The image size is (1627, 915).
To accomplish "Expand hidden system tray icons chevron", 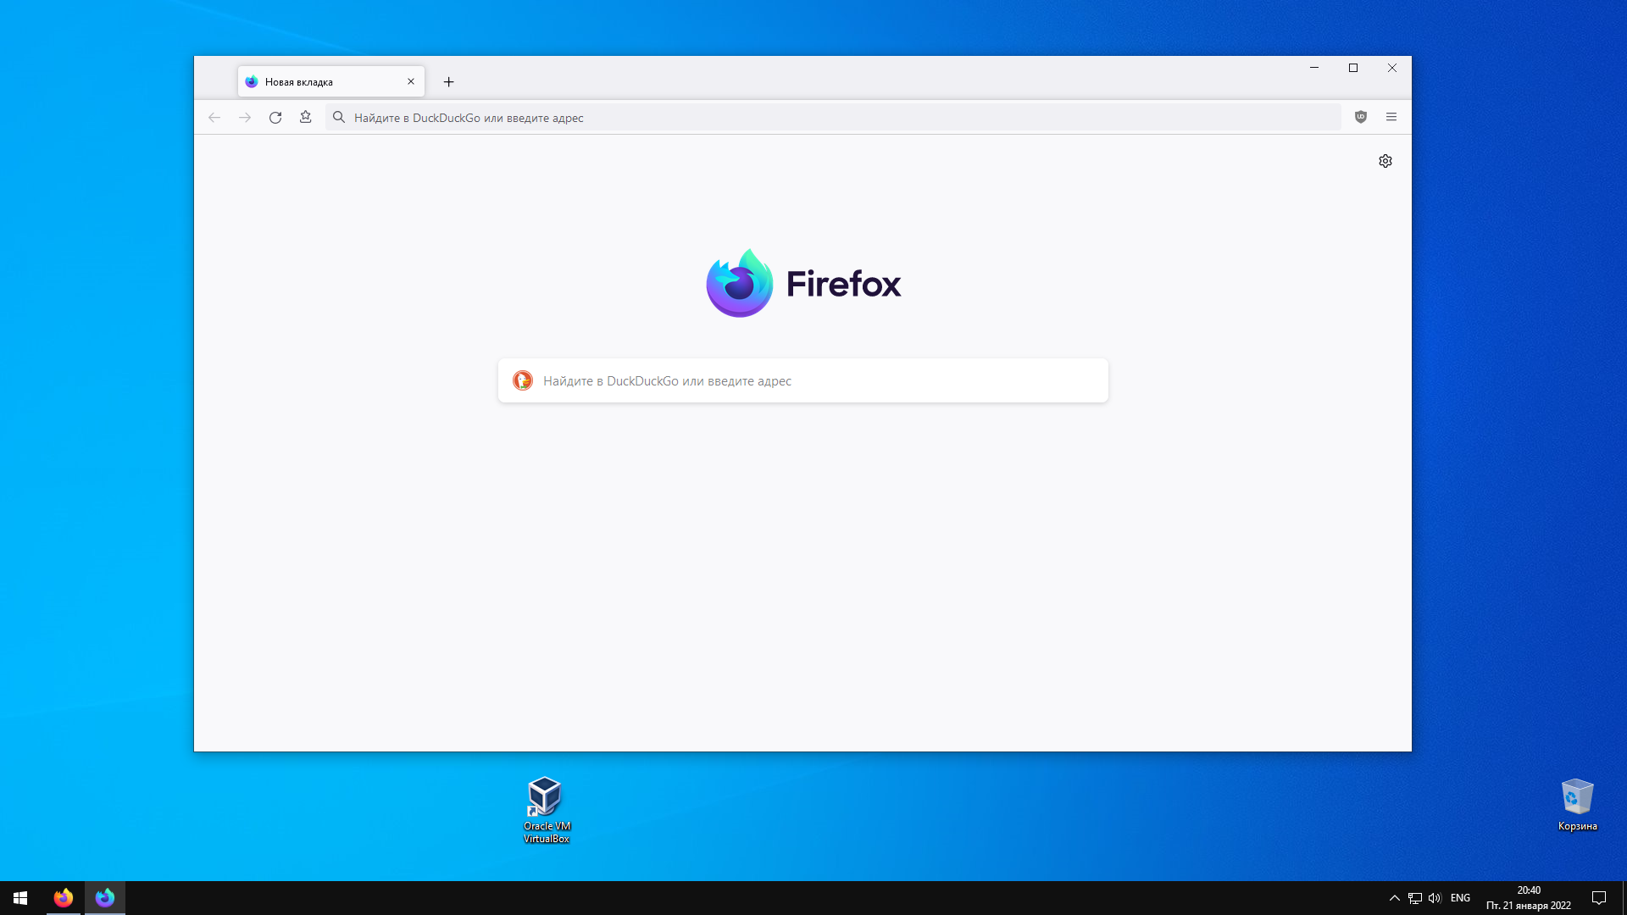I will (x=1395, y=898).
